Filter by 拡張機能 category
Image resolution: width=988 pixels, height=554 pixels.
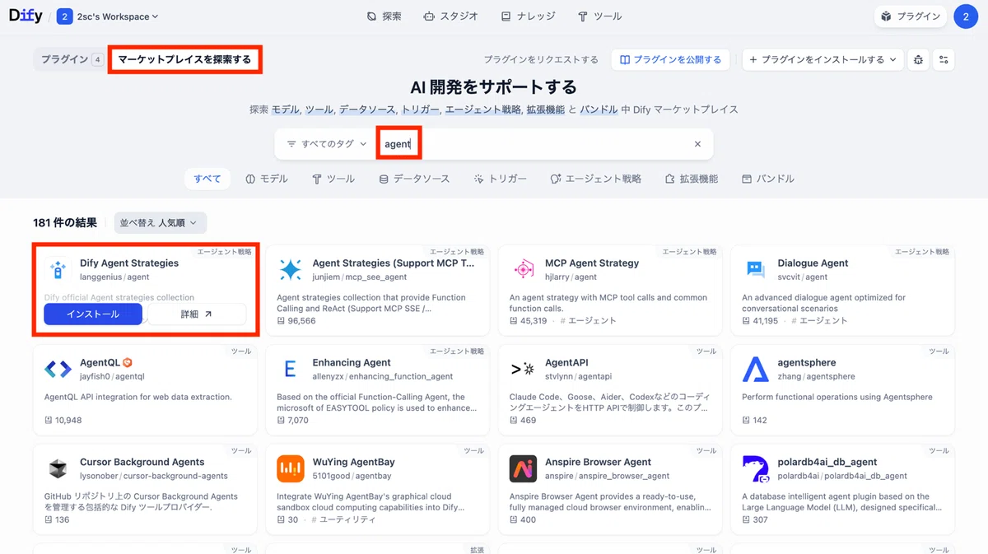tap(692, 179)
